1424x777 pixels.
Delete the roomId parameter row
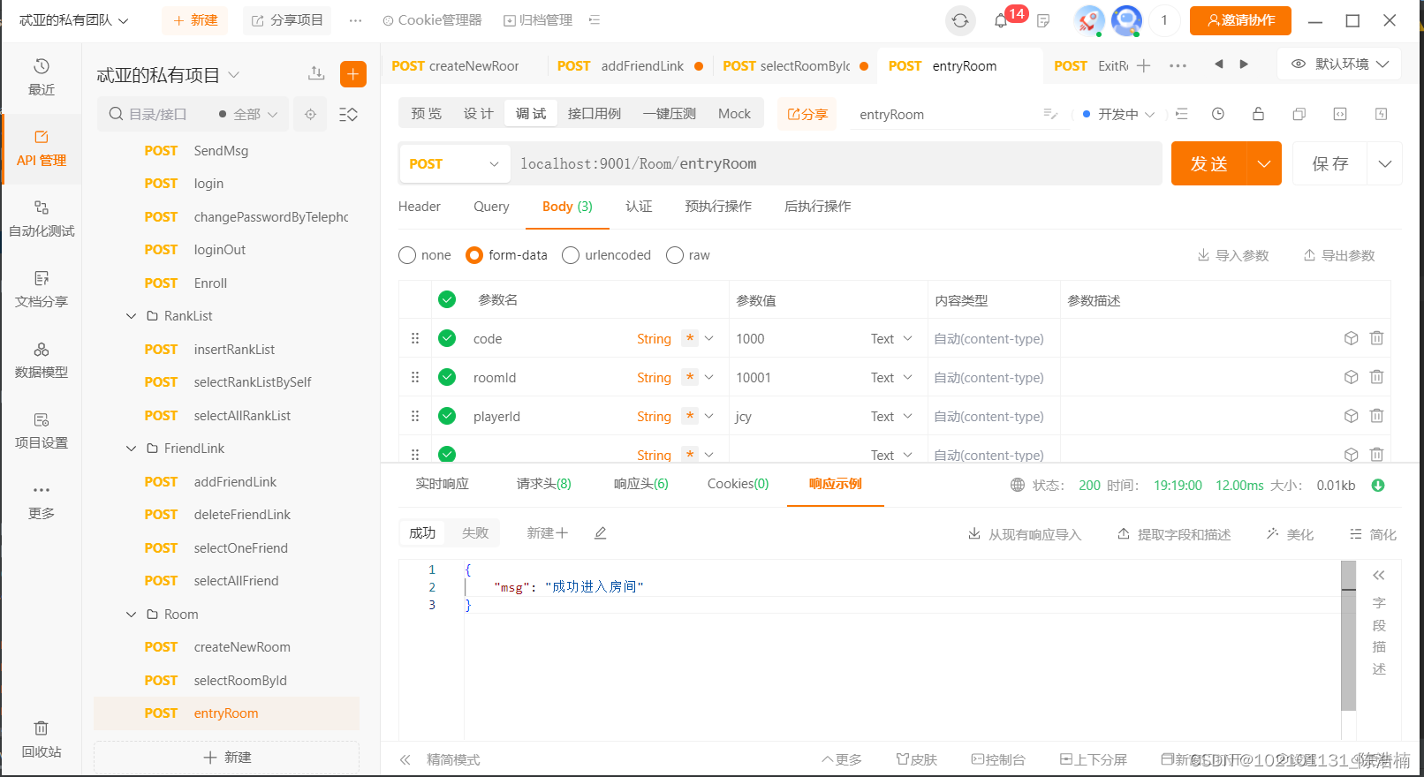(x=1376, y=377)
